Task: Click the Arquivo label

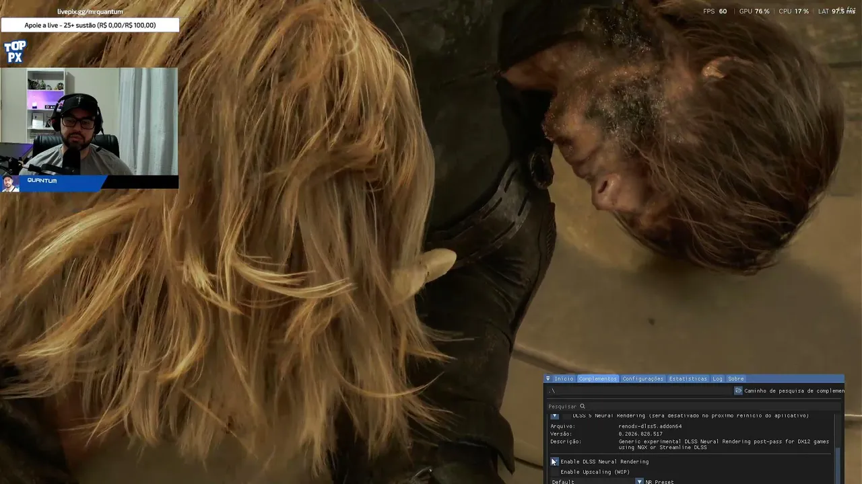Action: (x=562, y=426)
